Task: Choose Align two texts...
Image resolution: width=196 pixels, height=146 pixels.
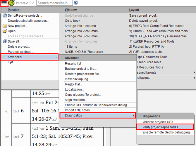Action: click(76, 100)
